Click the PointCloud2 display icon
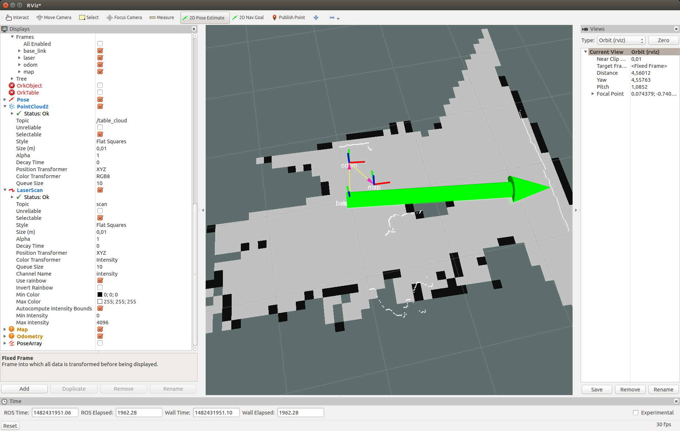The width and height of the screenshot is (680, 431). (12, 106)
